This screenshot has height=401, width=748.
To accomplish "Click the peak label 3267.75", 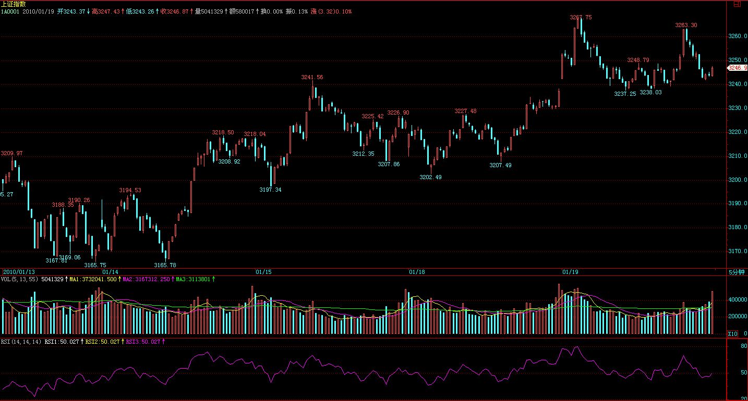I will point(581,17).
